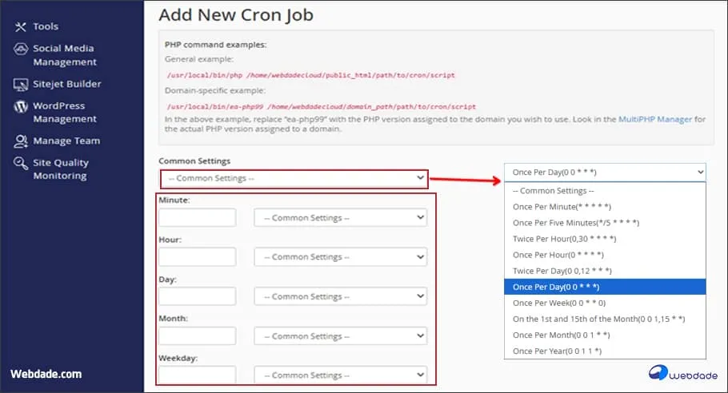
Task: Click the Manage Team people icon
Action: [x=20, y=141]
